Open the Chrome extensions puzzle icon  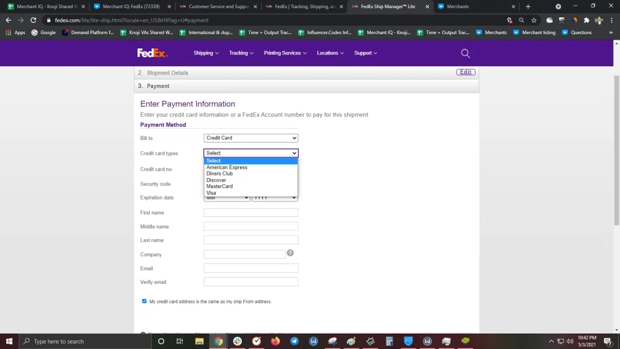point(587,20)
